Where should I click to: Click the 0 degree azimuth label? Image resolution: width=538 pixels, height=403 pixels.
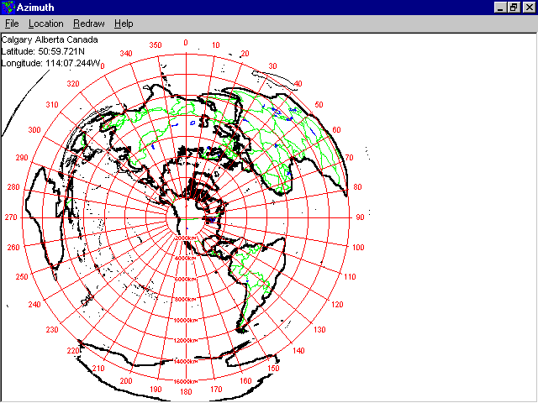pyautogui.click(x=185, y=43)
